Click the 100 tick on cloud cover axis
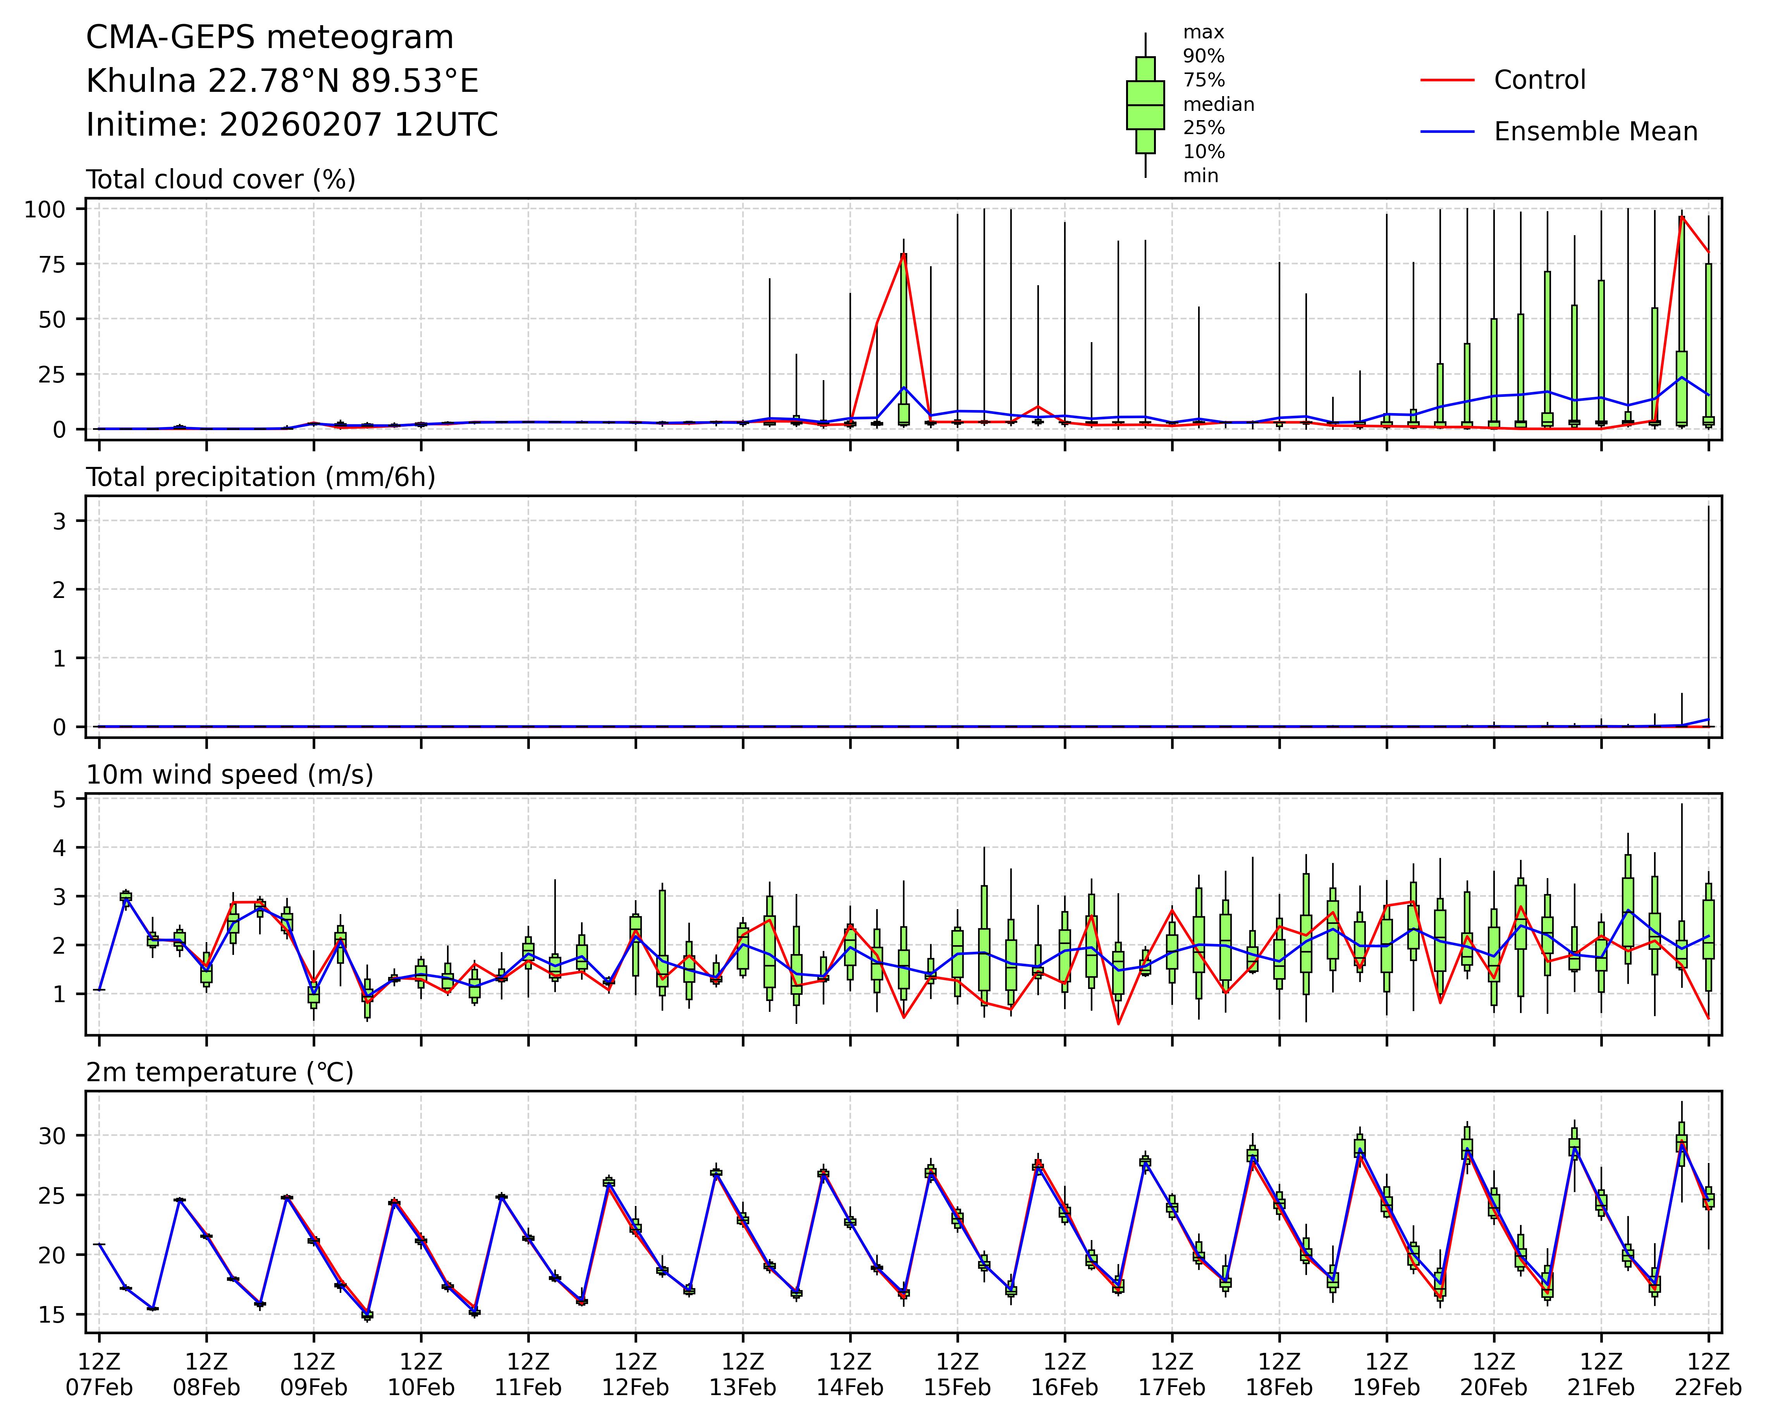The image size is (1766, 1423). click(44, 210)
